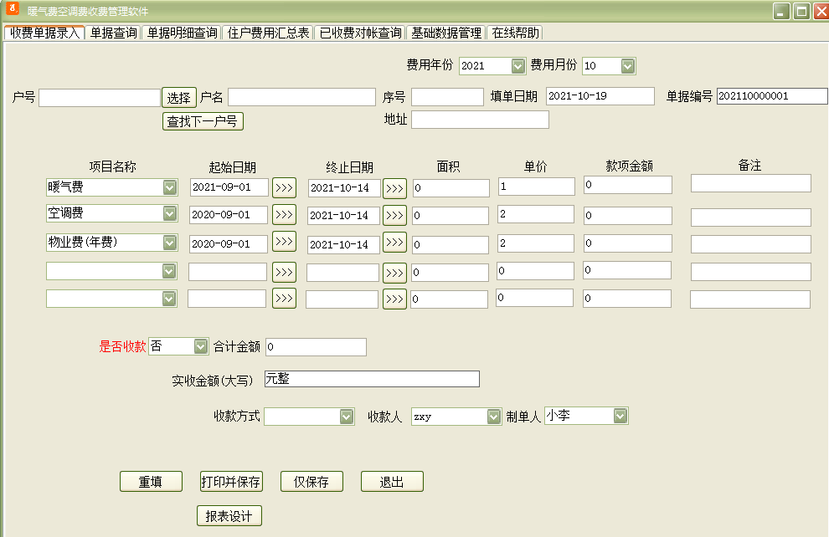Switch to the 单据查询 tab
Screen dimensions: 829x537
pos(114,33)
